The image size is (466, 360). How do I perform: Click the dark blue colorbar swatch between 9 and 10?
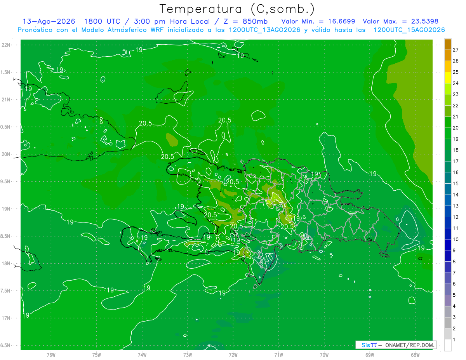point(448,245)
